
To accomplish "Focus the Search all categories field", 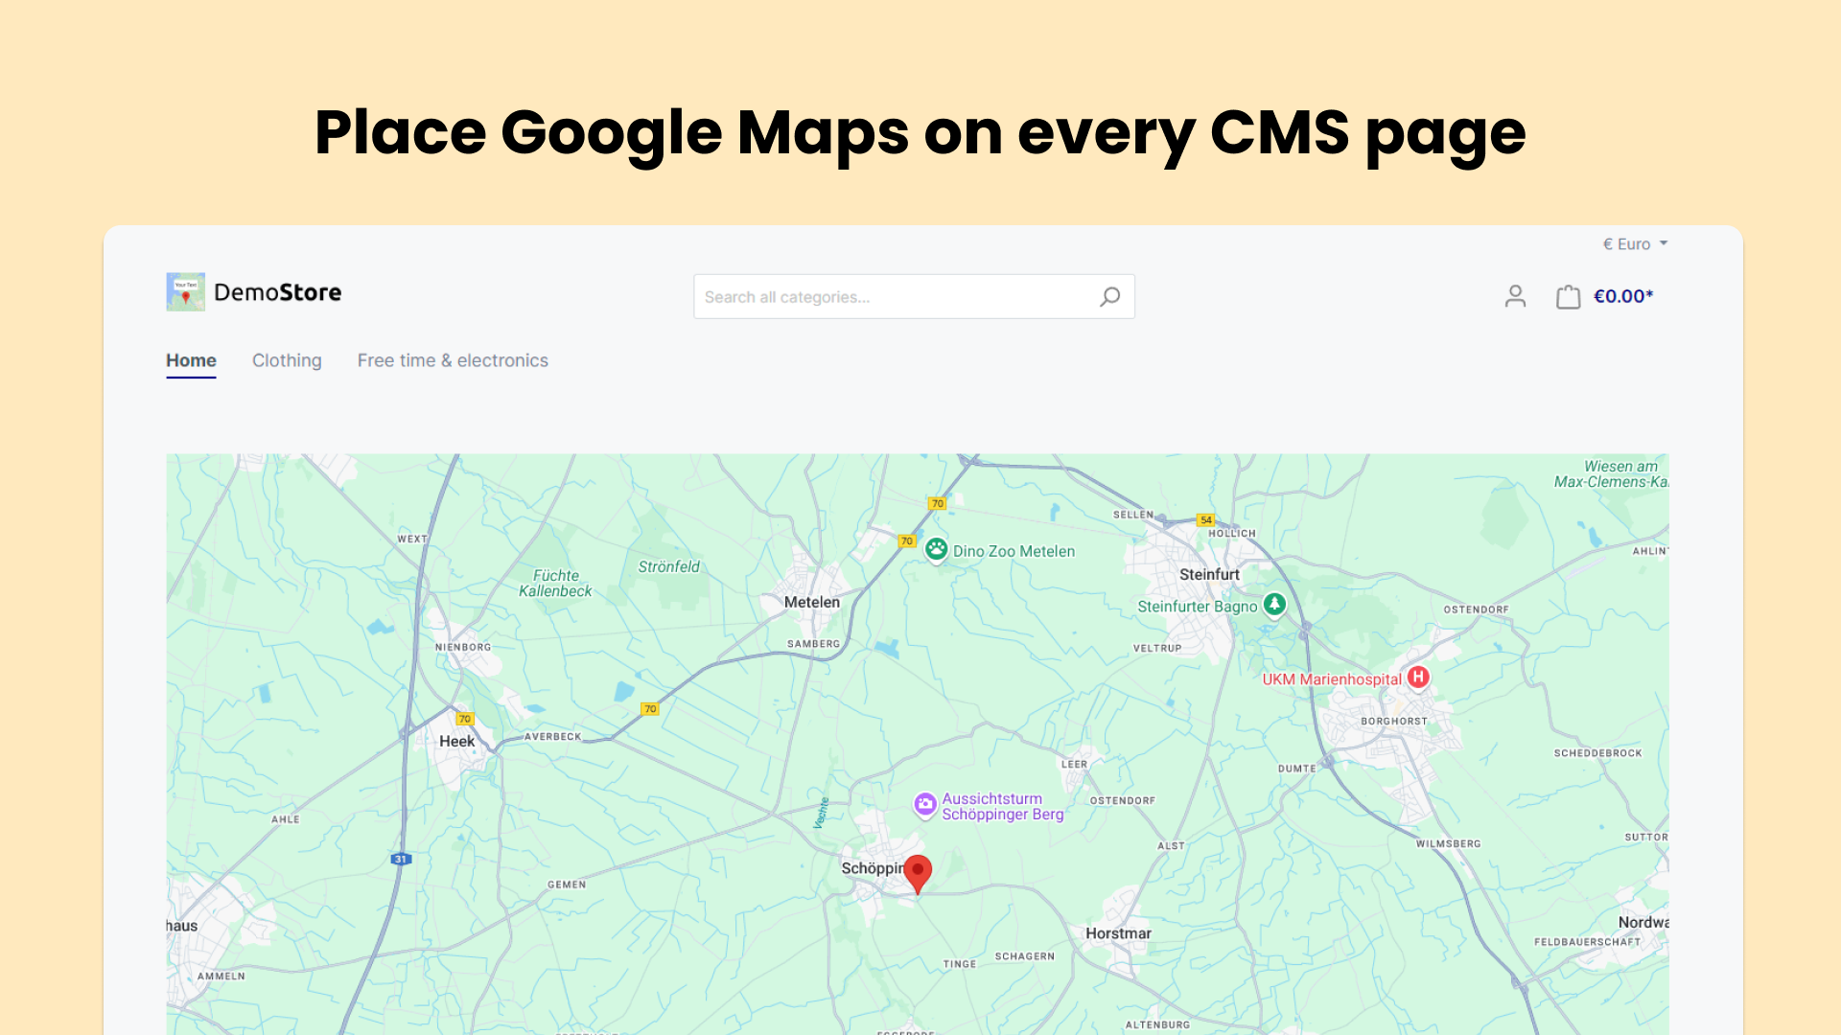I will pos(914,297).
